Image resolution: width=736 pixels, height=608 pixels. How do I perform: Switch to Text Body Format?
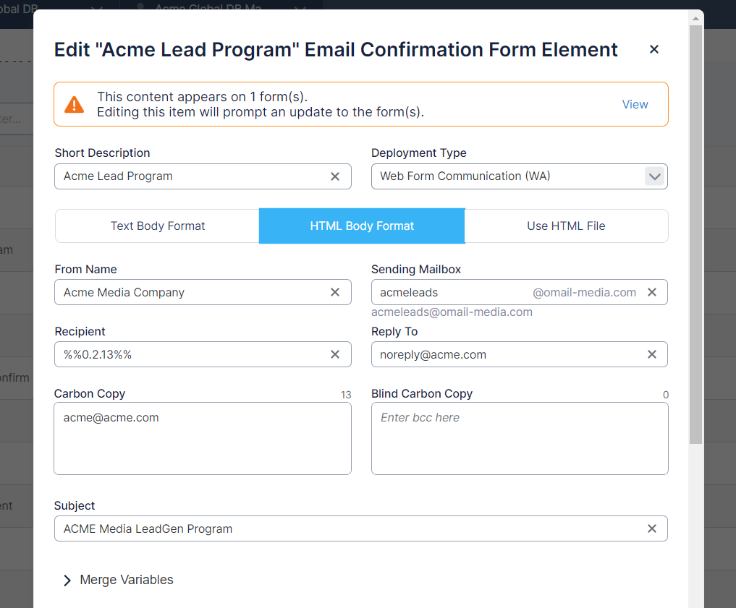(158, 226)
